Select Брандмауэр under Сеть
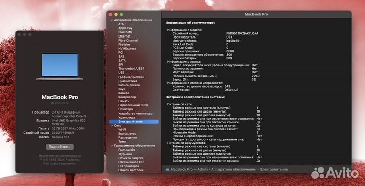Image resolution: width=365 pixels, height=186 pixels. [127, 134]
